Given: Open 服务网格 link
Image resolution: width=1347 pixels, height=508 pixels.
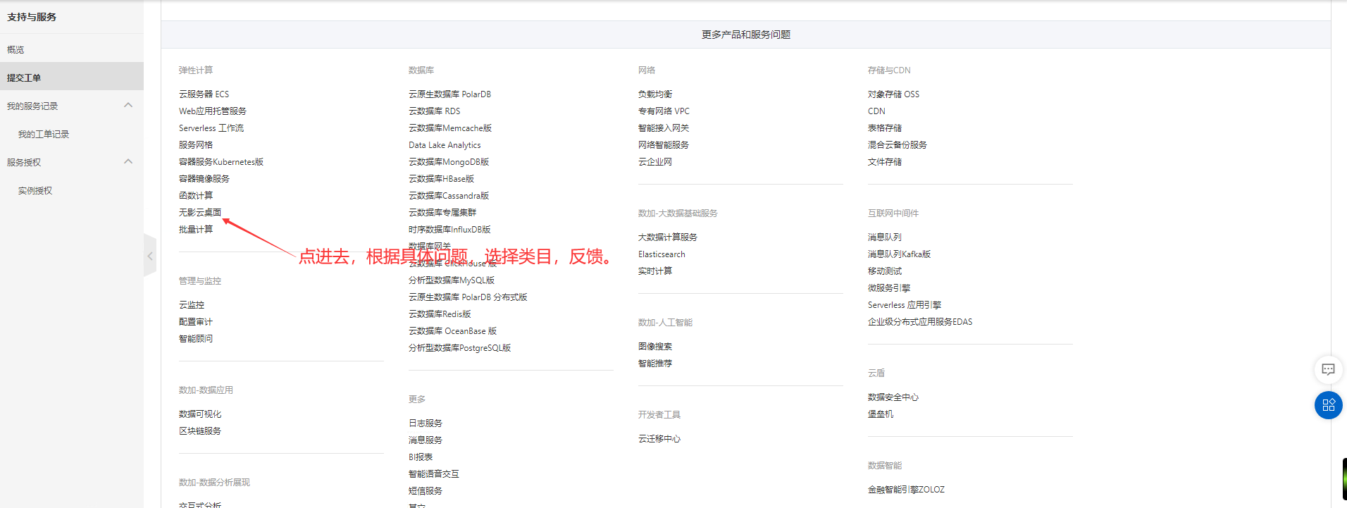Looking at the screenshot, I should coord(196,144).
